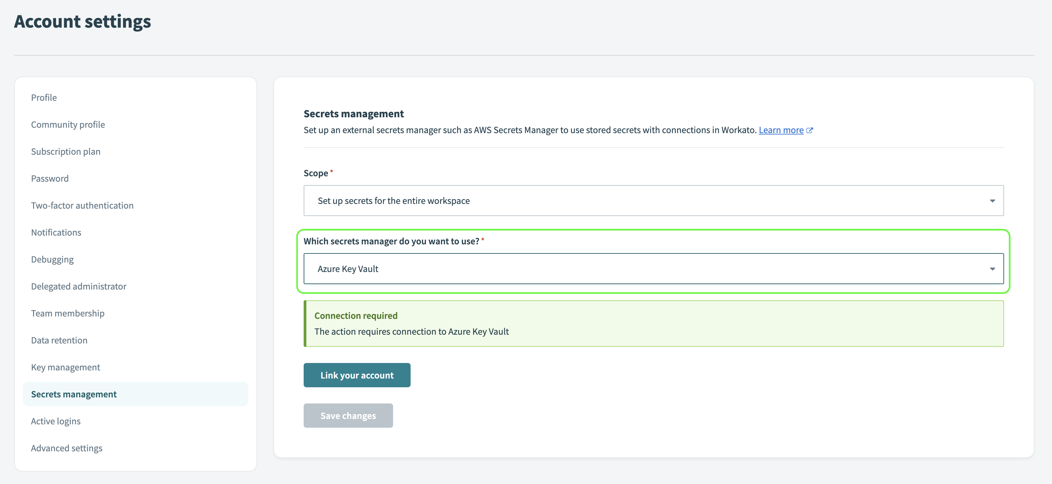The image size is (1052, 484).
Task: Click the Learn more link
Action: point(781,130)
